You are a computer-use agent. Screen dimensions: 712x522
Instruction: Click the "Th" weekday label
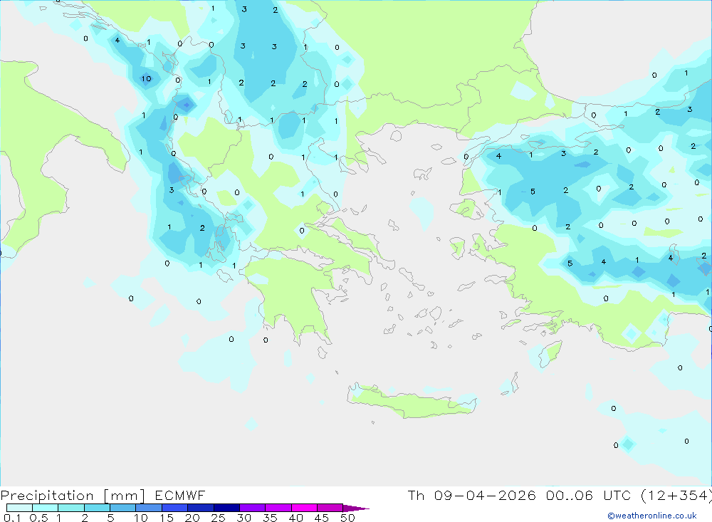(416, 495)
